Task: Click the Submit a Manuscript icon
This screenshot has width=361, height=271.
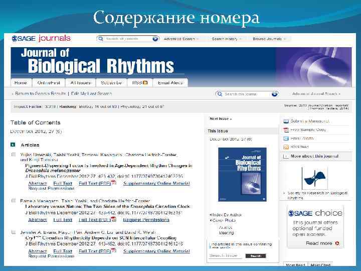Action: (x=286, y=121)
